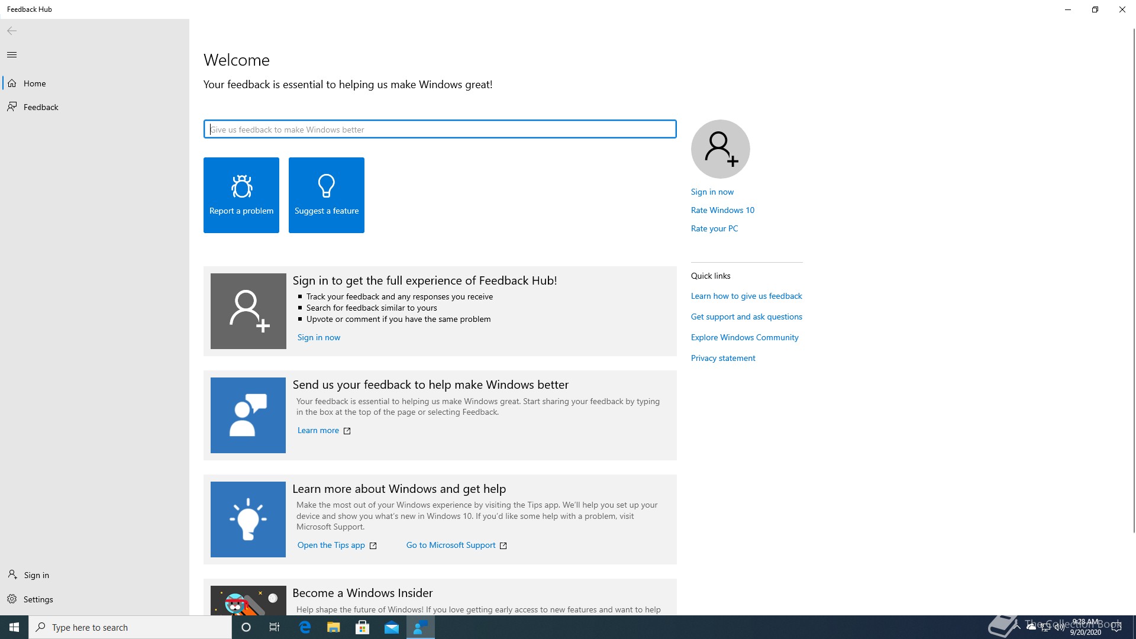Click Rate Windows 10 link
1136x639 pixels.
pos(722,210)
